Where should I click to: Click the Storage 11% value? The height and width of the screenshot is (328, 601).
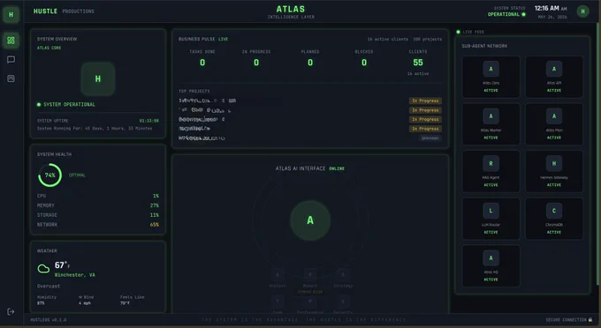[x=155, y=215]
